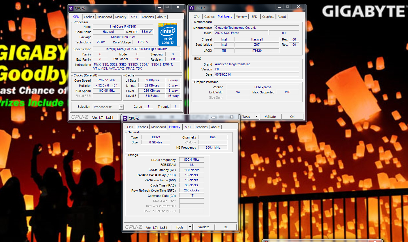Click the Validate button in the Memory window
The image size is (408, 242).
204,227
